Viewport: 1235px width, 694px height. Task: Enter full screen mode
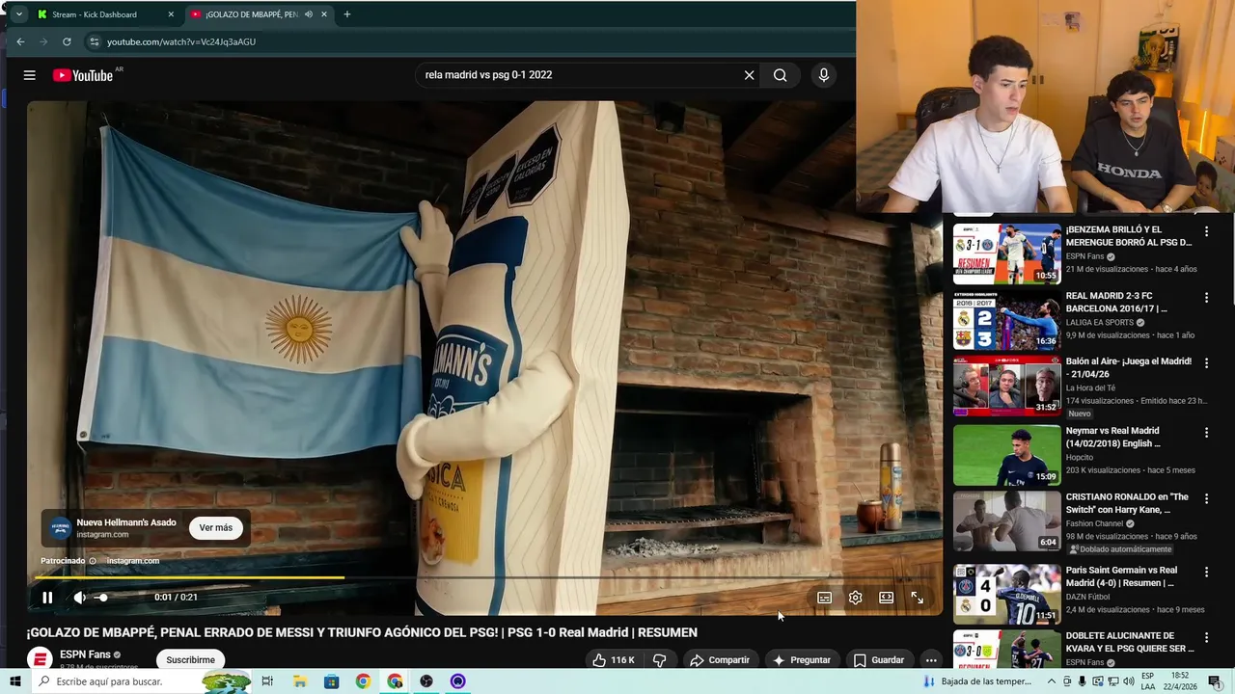[917, 598]
